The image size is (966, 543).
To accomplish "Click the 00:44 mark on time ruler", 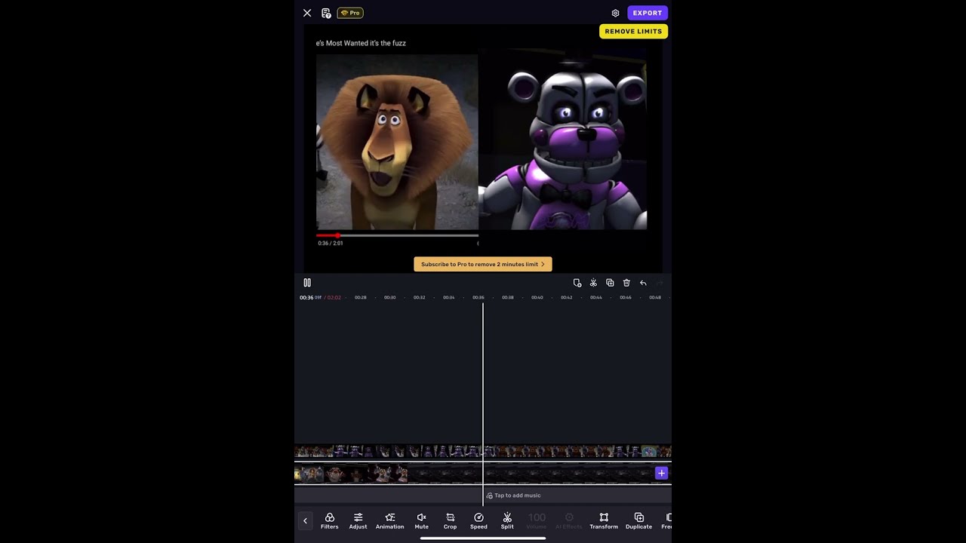I will [596, 297].
